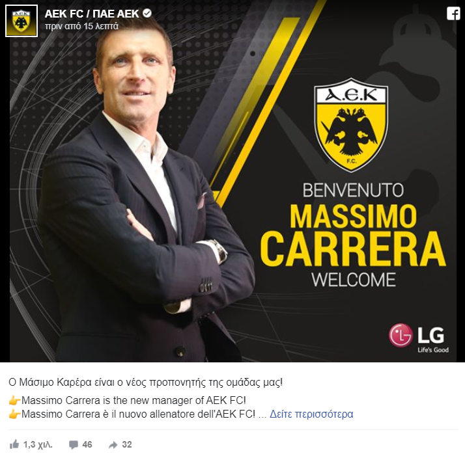The width and height of the screenshot is (465, 458).
Task: Click the Greek announcement text line
Action: pyautogui.click(x=146, y=383)
